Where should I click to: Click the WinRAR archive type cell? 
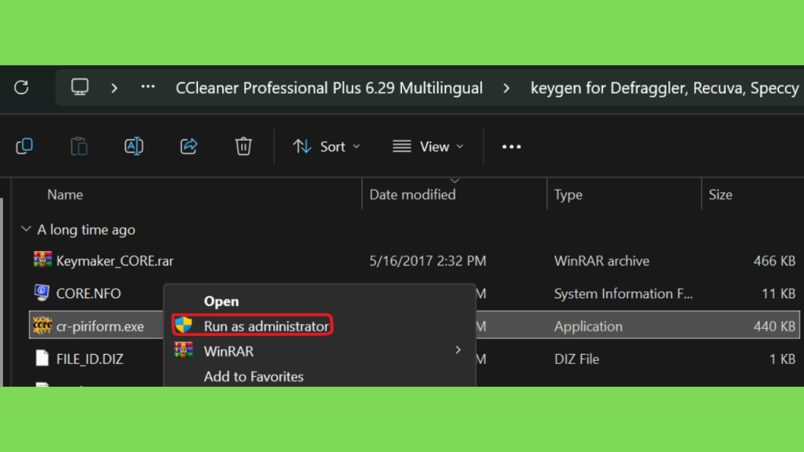[x=602, y=261]
